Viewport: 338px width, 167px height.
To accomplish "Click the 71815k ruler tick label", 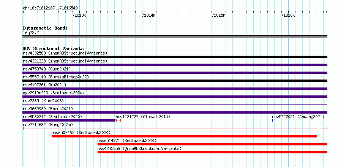I will click(218, 15).
